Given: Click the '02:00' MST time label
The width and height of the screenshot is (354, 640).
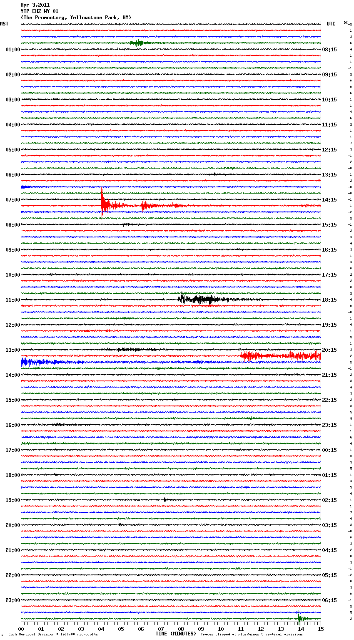Looking at the screenshot, I should point(13,75).
